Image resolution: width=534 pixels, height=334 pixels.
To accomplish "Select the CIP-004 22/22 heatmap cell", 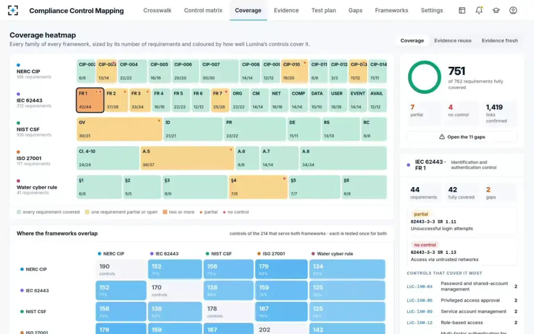I will [132, 71].
